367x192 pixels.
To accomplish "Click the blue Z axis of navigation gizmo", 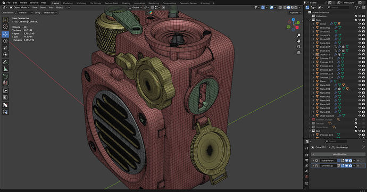I will point(293,20).
